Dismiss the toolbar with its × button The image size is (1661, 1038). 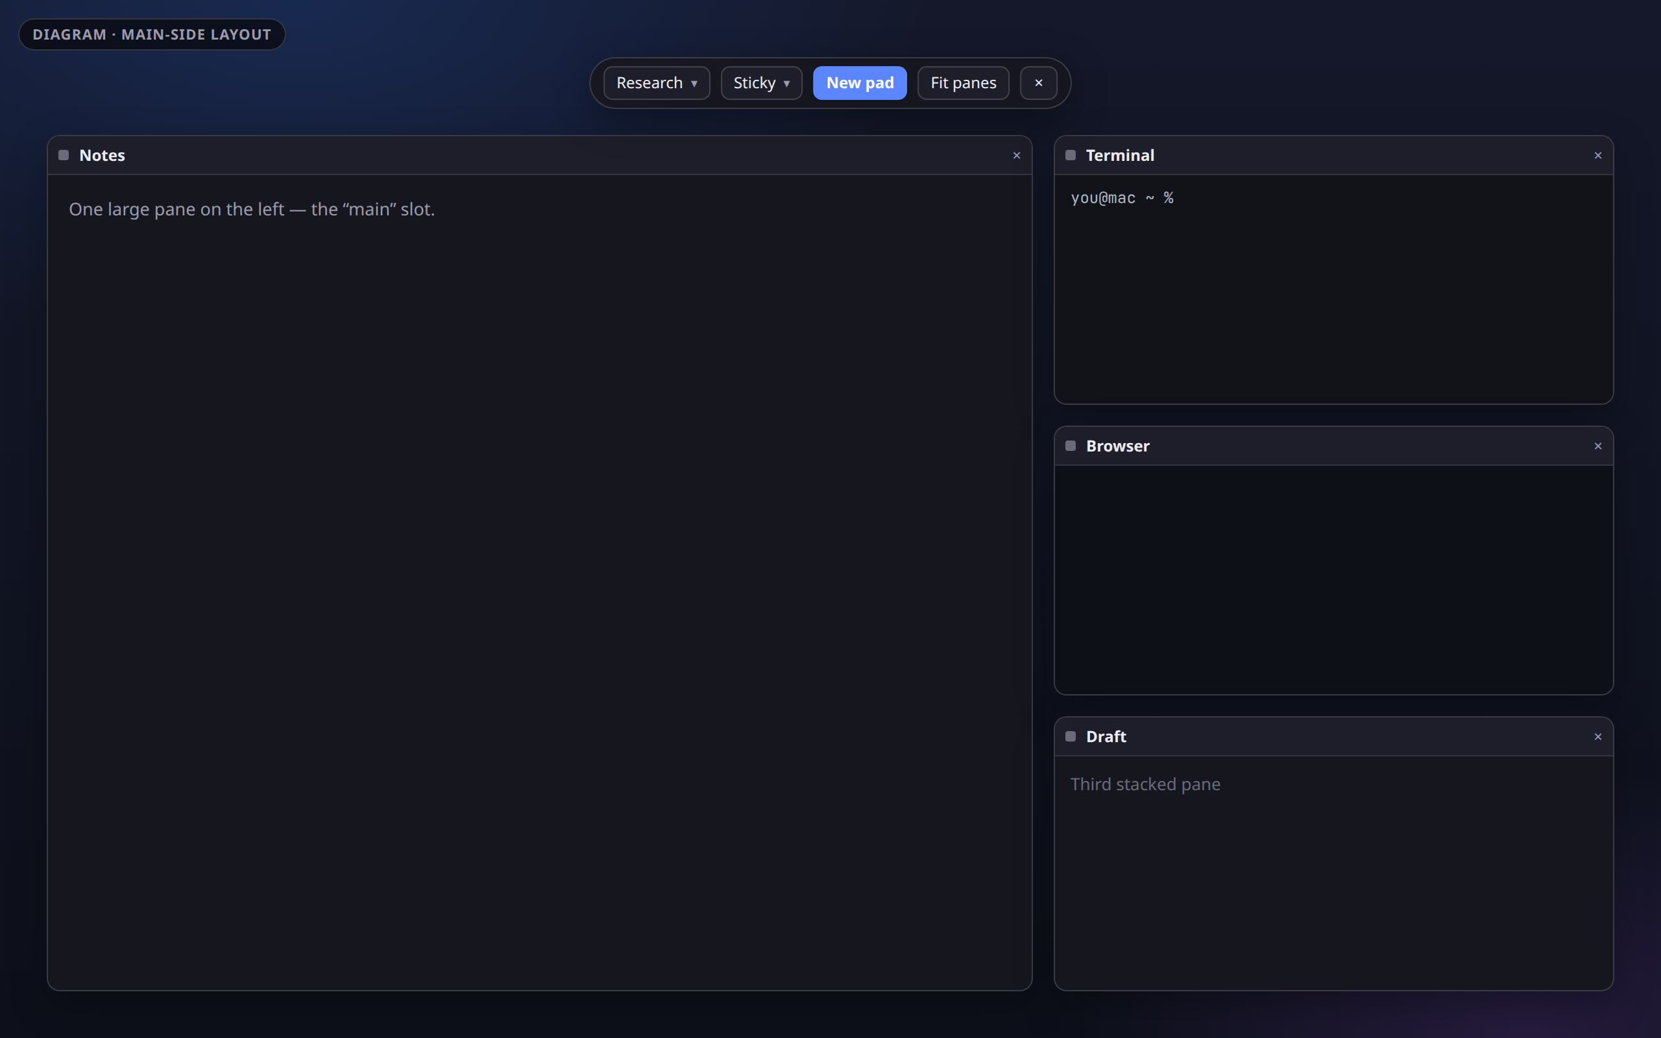click(1039, 83)
